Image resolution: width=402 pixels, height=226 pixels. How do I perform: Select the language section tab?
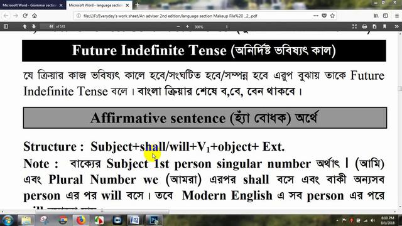[x=95, y=5]
